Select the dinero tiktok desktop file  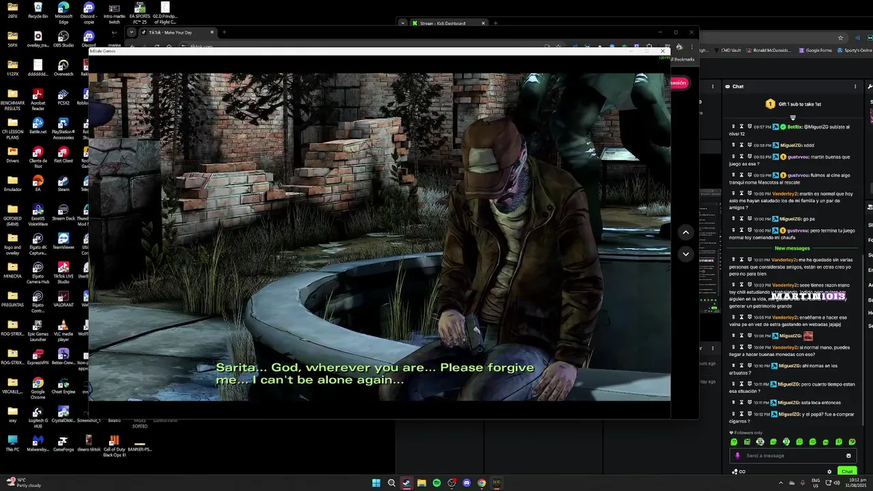tap(89, 443)
